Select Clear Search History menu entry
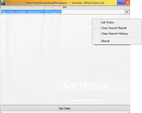Screen dimensions: 142x113 click(117, 34)
